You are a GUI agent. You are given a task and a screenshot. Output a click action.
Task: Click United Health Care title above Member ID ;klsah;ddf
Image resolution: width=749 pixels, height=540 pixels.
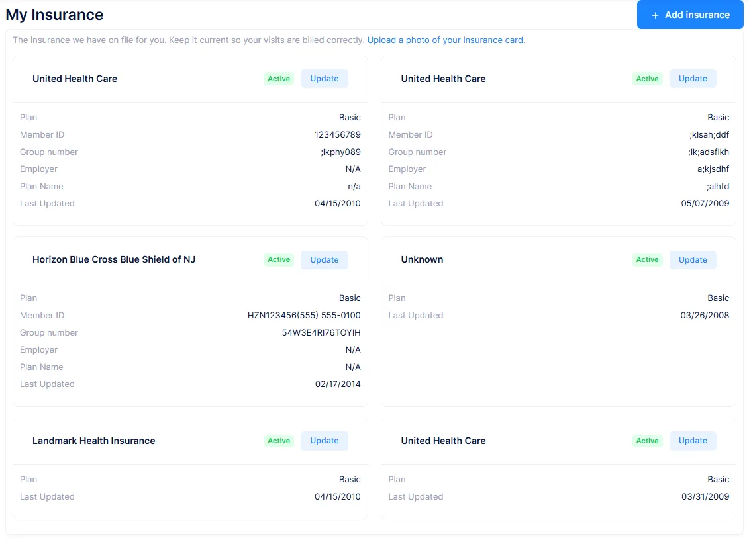pos(443,79)
